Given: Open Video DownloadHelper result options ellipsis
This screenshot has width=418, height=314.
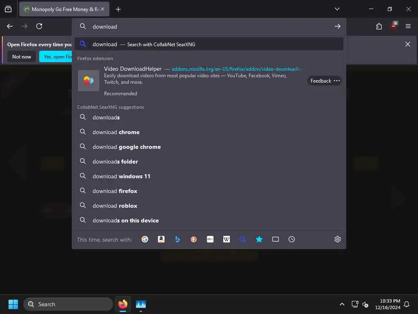Looking at the screenshot, I should click(337, 81).
